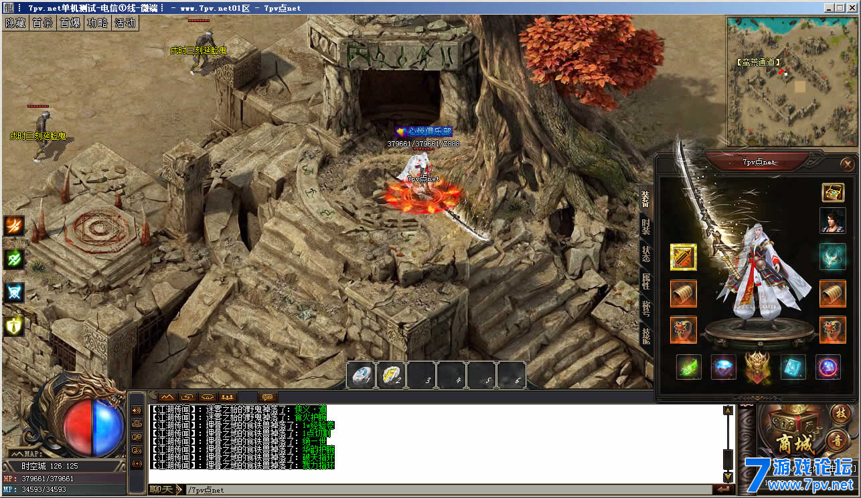The width and height of the screenshot is (861, 498).
Task: Toggle the speaker icon beside chat
Action: coord(137,410)
